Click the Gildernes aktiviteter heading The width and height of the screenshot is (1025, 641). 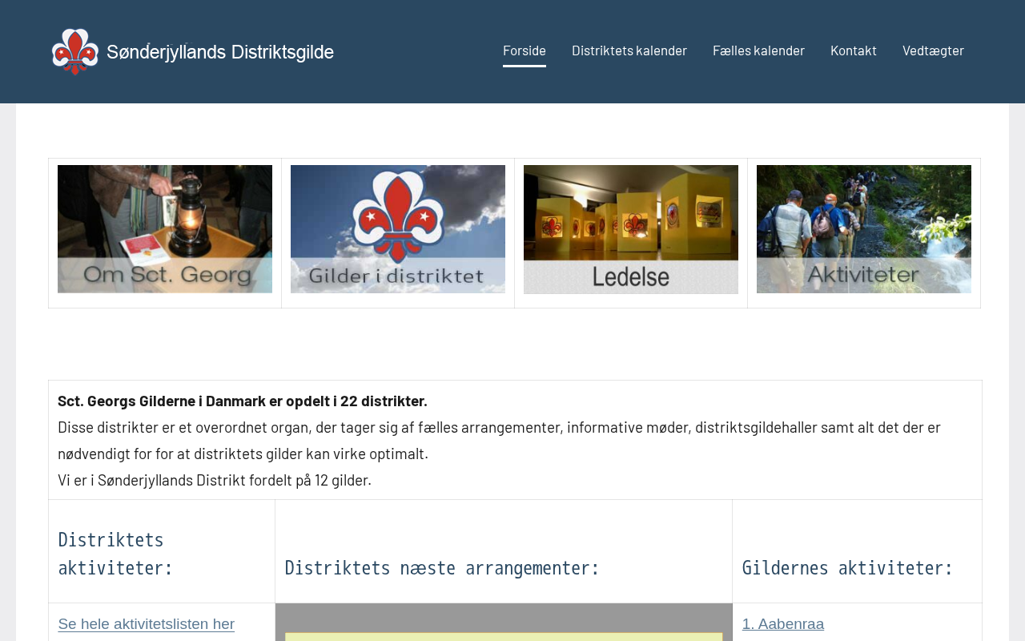848,568
